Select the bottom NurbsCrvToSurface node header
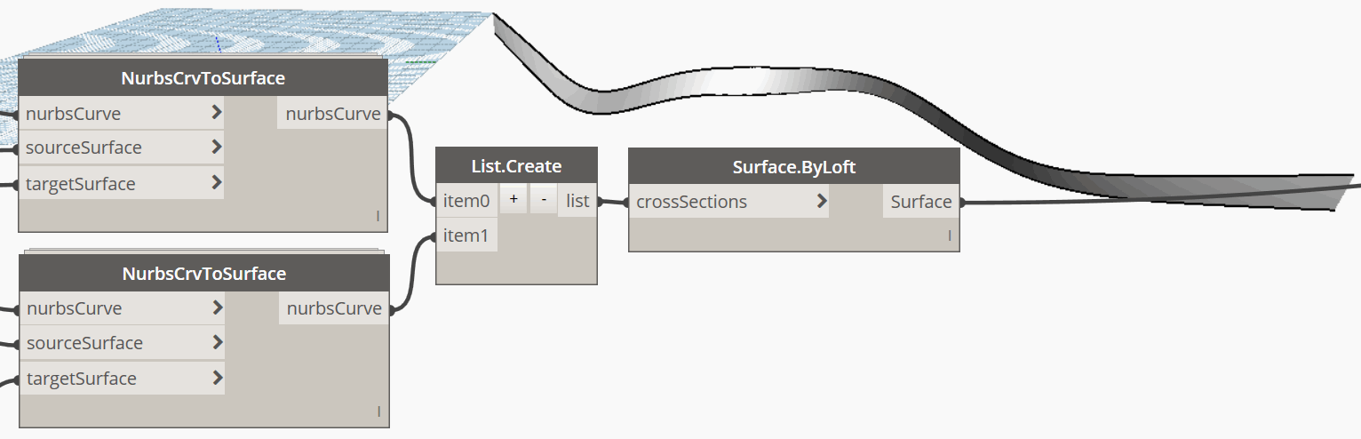The width and height of the screenshot is (1361, 439). (204, 273)
